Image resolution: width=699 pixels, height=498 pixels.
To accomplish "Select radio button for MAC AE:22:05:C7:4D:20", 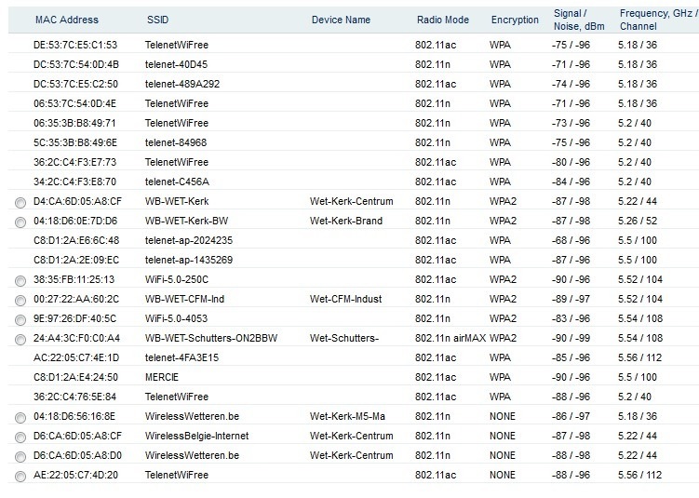I will (x=20, y=477).
